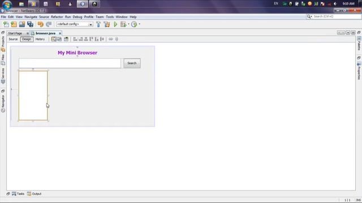Open the Run menu
The height and width of the screenshot is (203, 362).
(x=68, y=17)
